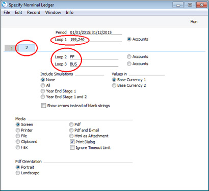Click the Loop 2 input field

point(94,57)
